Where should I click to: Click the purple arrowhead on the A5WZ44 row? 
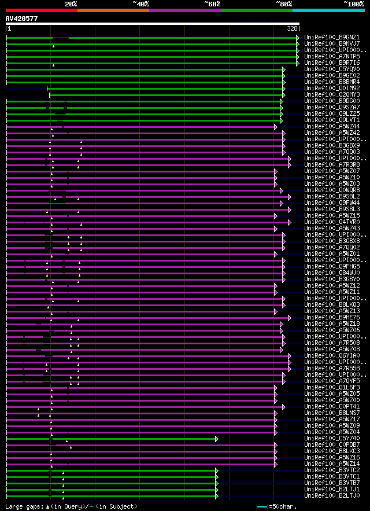coord(276,127)
